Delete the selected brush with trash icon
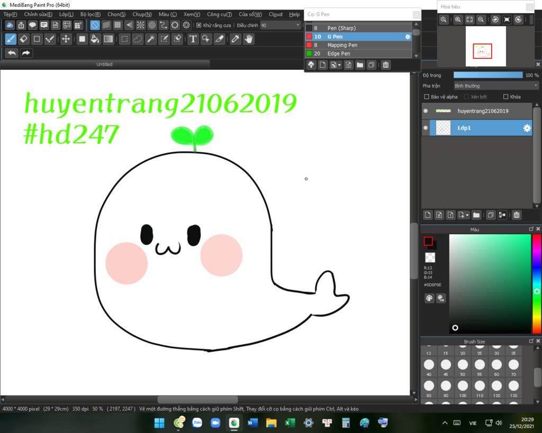This screenshot has width=542, height=433. point(386,65)
